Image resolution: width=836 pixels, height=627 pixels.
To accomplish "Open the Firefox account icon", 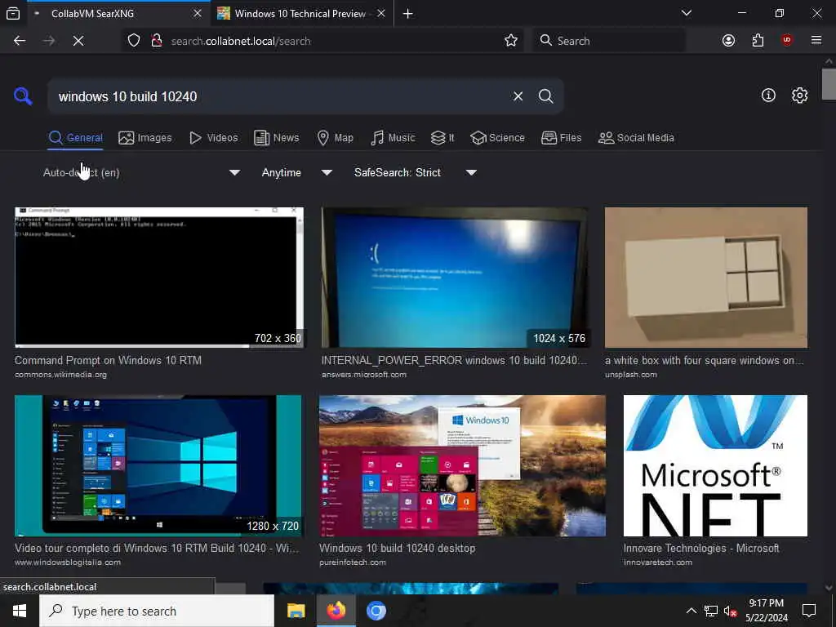I will tap(728, 41).
